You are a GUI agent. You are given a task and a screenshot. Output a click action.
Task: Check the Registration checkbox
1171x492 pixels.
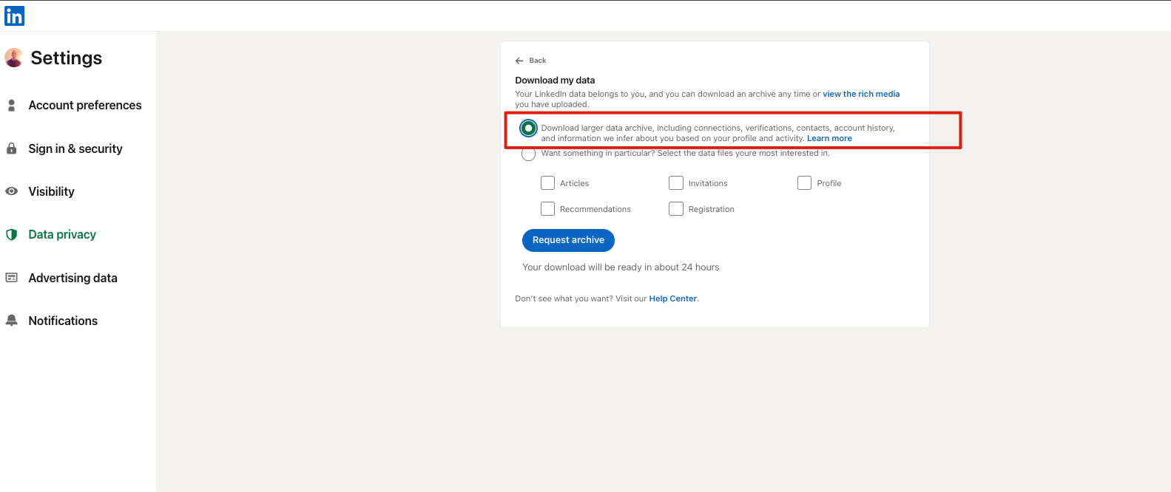(x=676, y=209)
